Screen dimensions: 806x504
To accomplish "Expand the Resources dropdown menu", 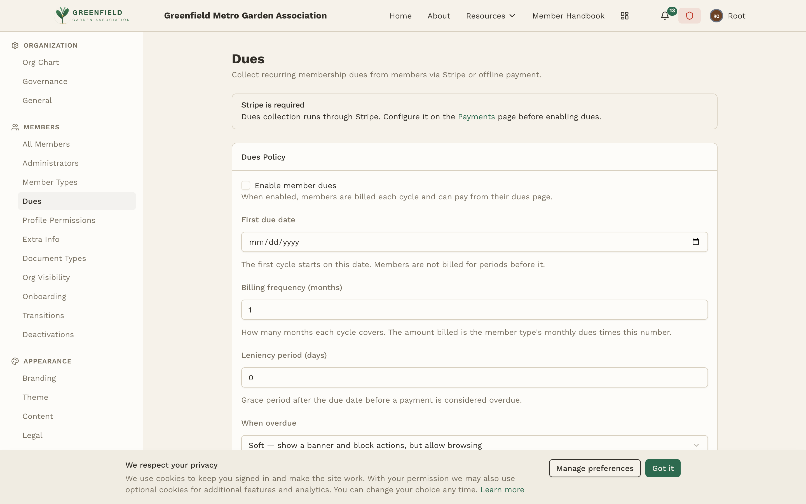I will point(491,16).
